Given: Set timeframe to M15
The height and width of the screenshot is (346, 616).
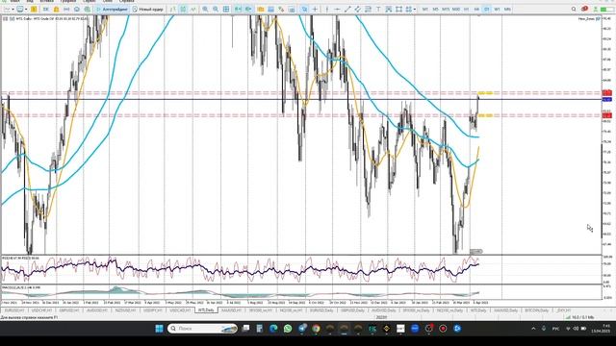Looking at the screenshot, I should [446, 9].
